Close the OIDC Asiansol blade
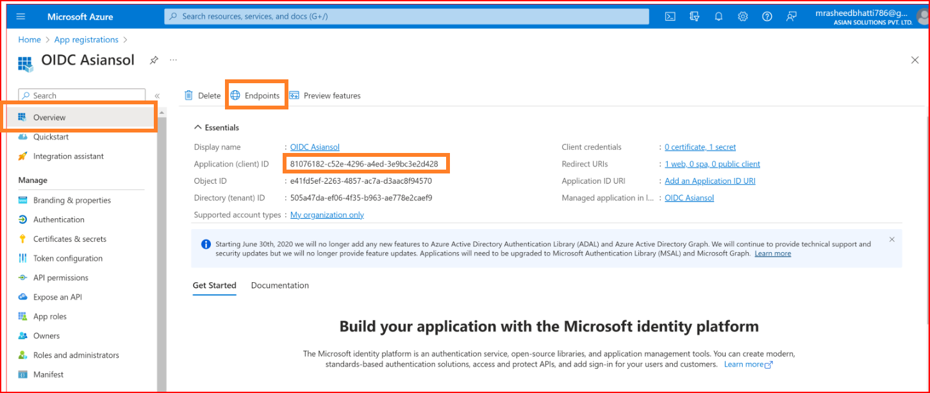930x393 pixels. click(x=915, y=60)
